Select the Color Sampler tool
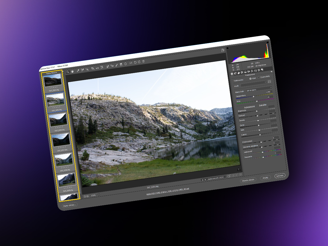 coord(82,70)
